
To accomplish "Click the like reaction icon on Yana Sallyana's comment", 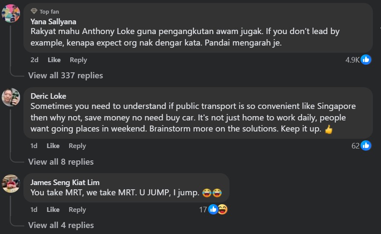I will pos(366,60).
